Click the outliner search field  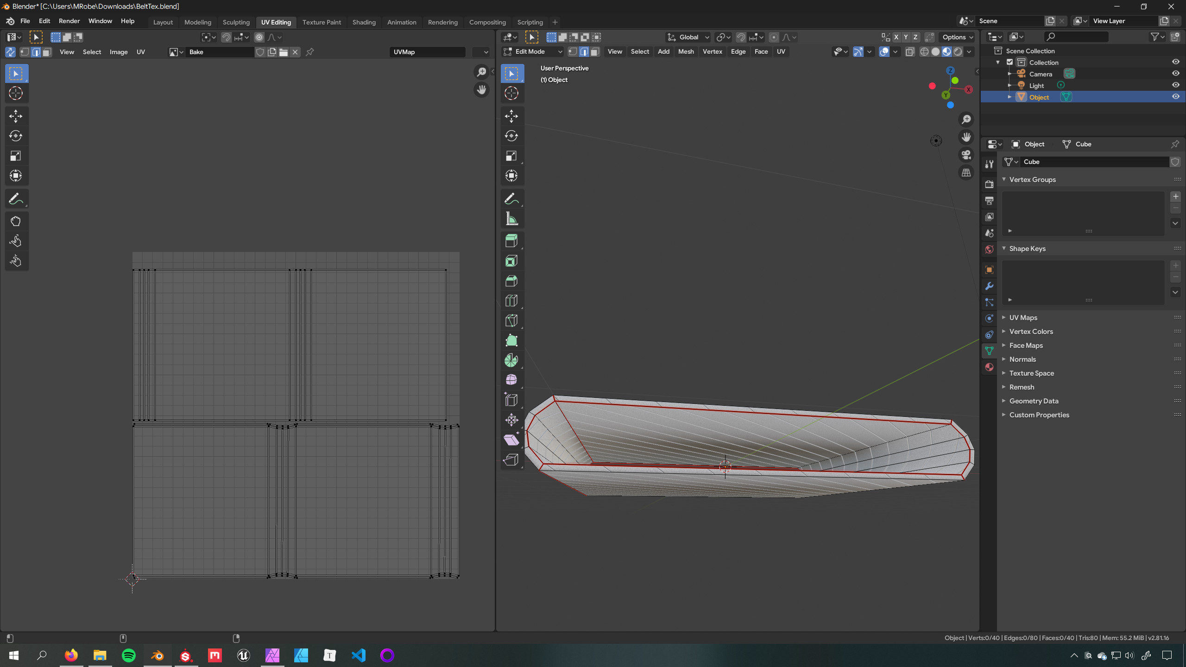pyautogui.click(x=1077, y=37)
